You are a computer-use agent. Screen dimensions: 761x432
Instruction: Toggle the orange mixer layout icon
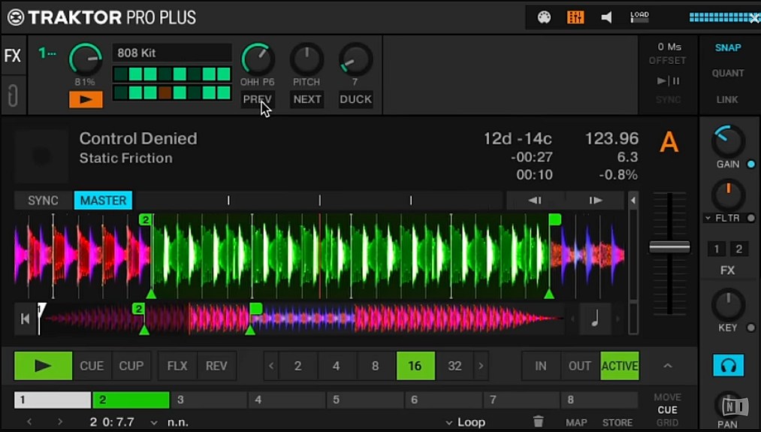[575, 17]
